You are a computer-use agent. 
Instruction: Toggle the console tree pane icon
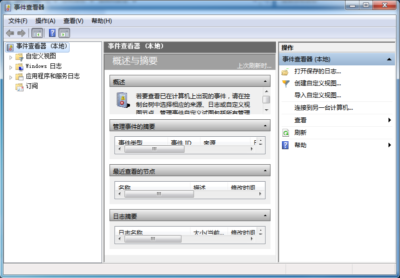(x=37, y=33)
